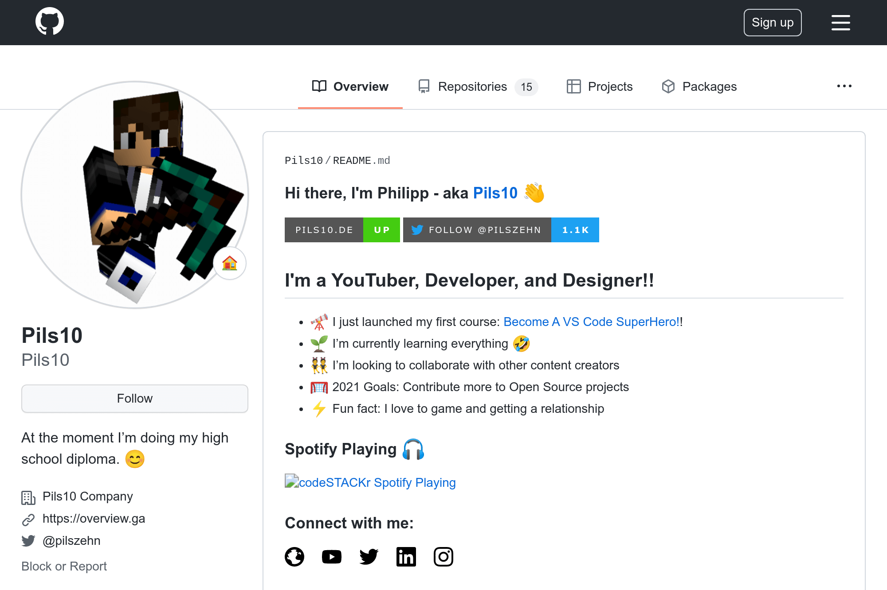This screenshot has height=590, width=887.
Task: Open the Twitter bird icon under Connect
Action: pos(369,557)
